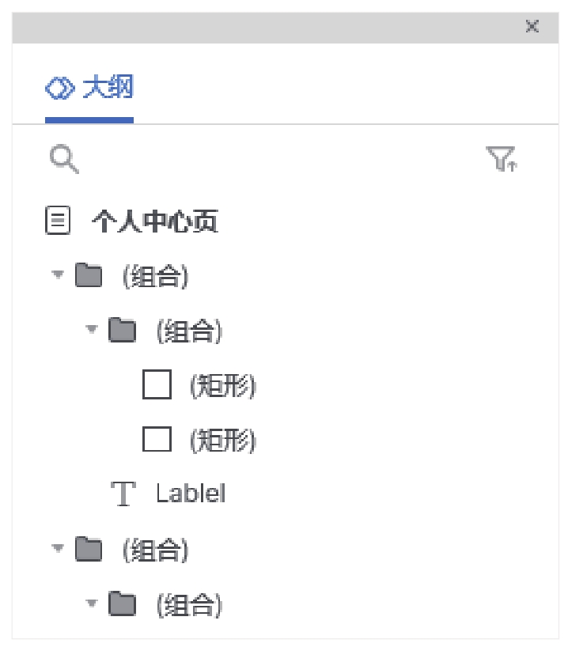
Task: Click the 大纲 tab's diamond outline icon
Action: (x=59, y=88)
